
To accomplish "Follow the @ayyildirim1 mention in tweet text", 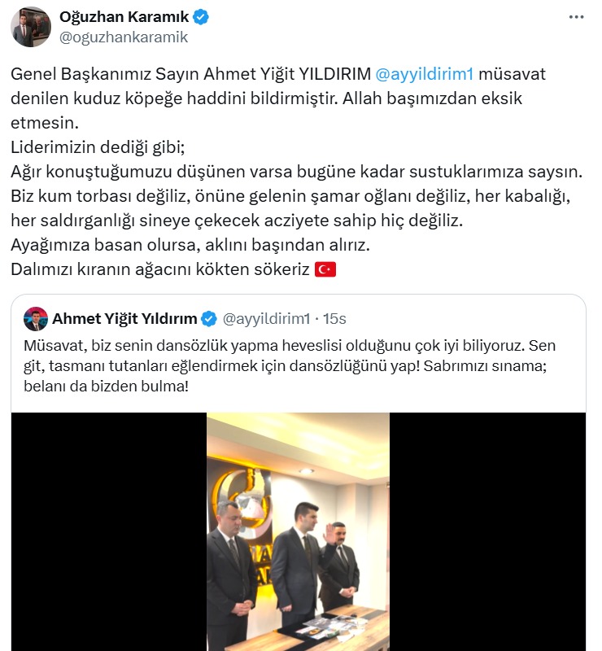I will [x=425, y=74].
